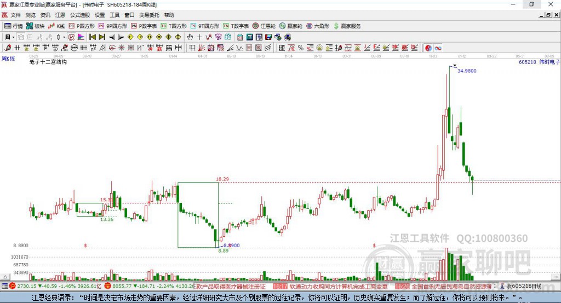Open the 六角形 hexagon tool
Image resolution: width=561 pixels, height=303 pixels.
(318, 26)
